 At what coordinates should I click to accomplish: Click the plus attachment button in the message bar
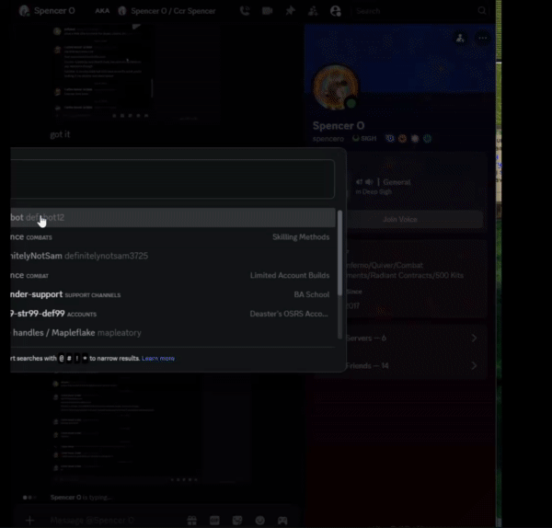tap(29, 520)
